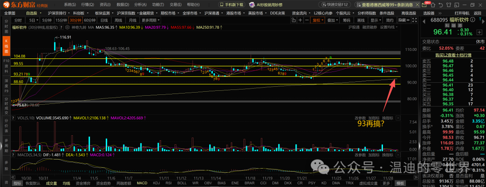The height and width of the screenshot is (187, 486).
Task: Expand the 板块监测 dropdown
Action: pos(112,13)
